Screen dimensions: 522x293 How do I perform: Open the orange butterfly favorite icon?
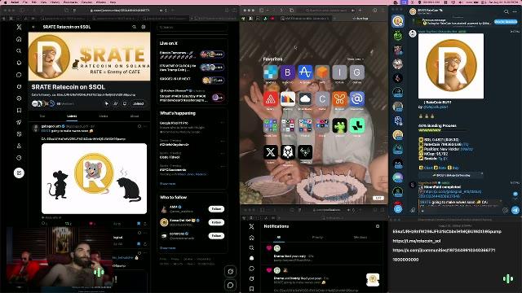click(x=339, y=99)
